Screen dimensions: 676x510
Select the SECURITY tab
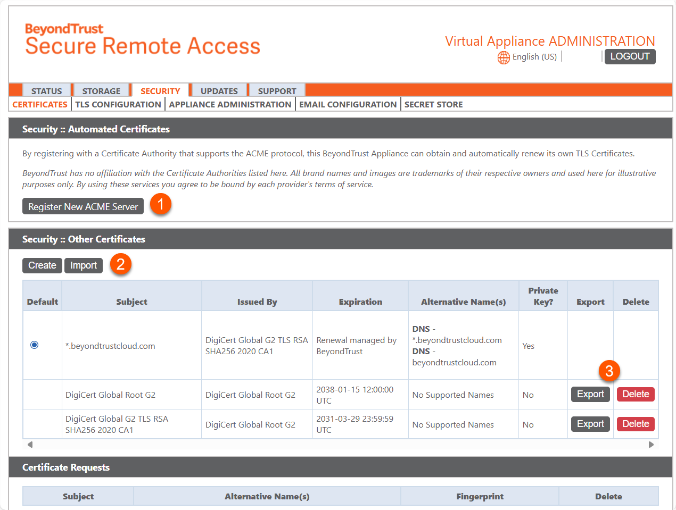pos(160,91)
